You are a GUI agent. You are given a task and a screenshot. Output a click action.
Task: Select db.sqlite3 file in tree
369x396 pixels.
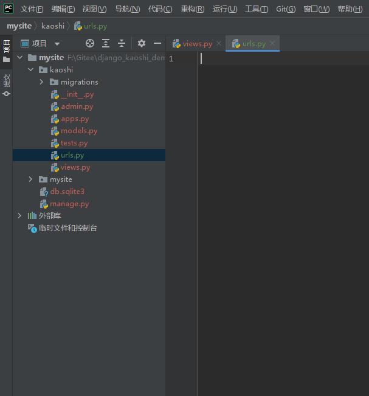tap(89, 192)
